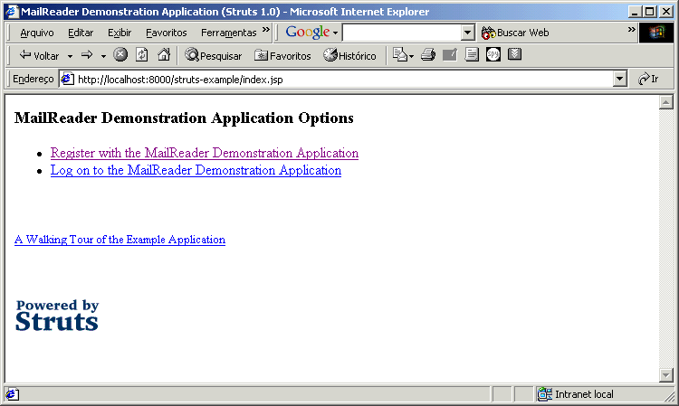Click the edit page toolbar icon
The width and height of the screenshot is (679, 406).
click(x=450, y=55)
